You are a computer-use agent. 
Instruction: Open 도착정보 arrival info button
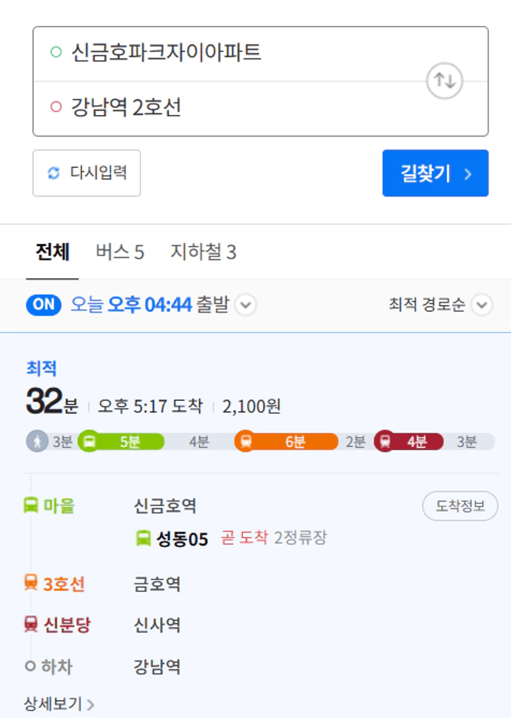point(460,505)
